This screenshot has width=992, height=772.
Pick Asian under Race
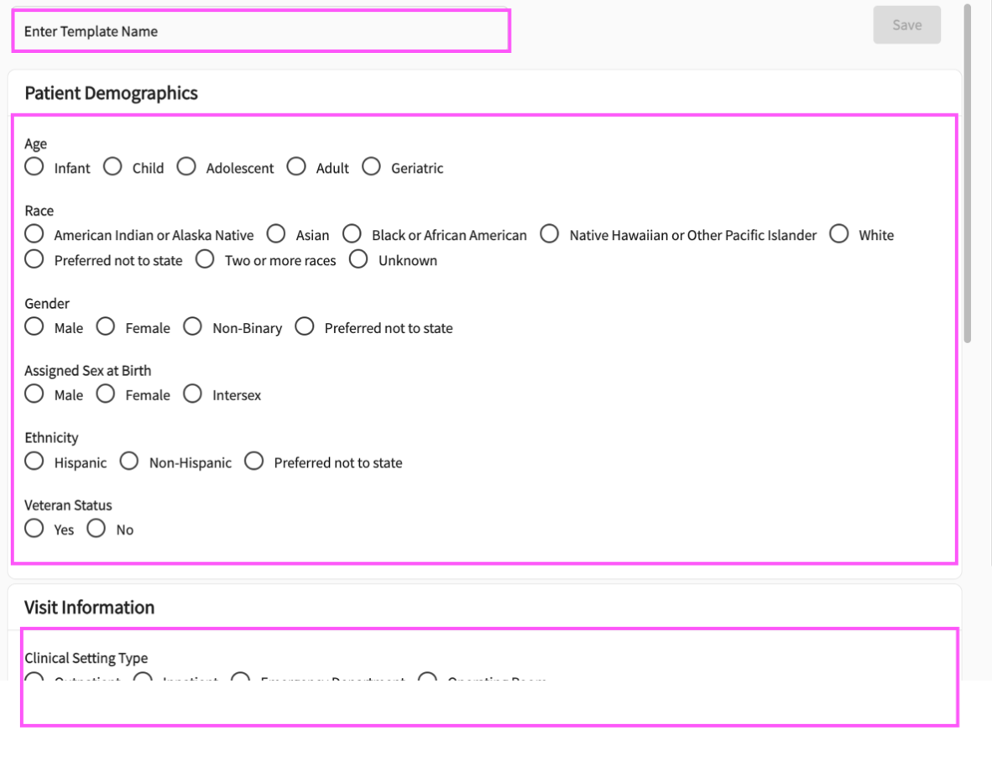coord(276,234)
